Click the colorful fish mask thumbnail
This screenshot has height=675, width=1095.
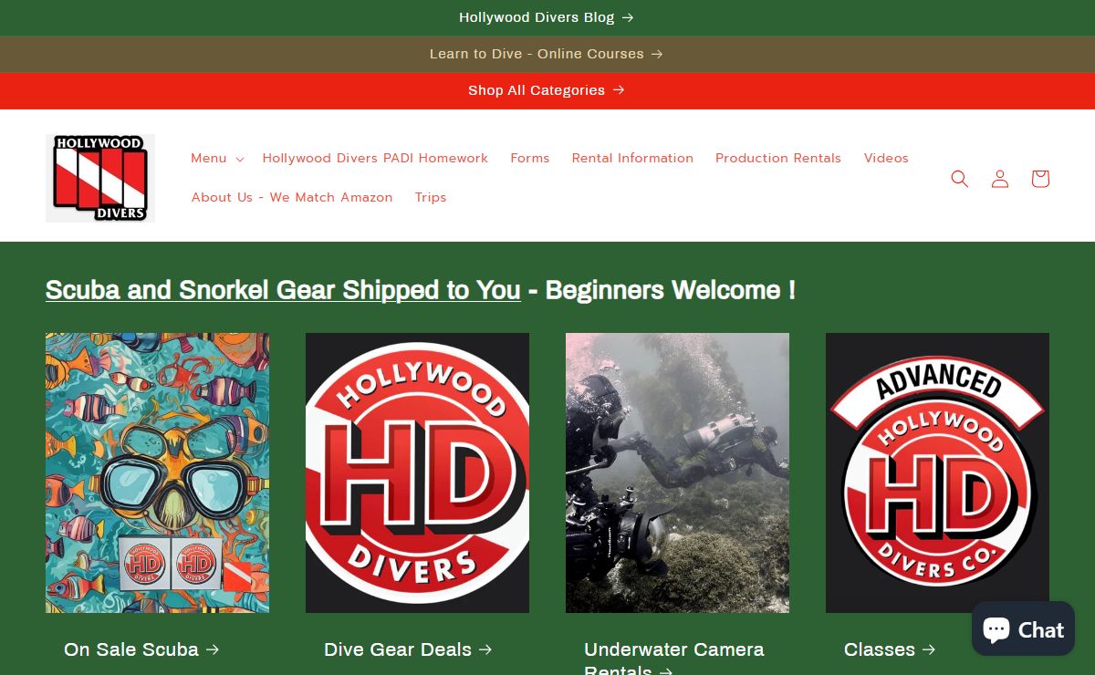click(157, 472)
